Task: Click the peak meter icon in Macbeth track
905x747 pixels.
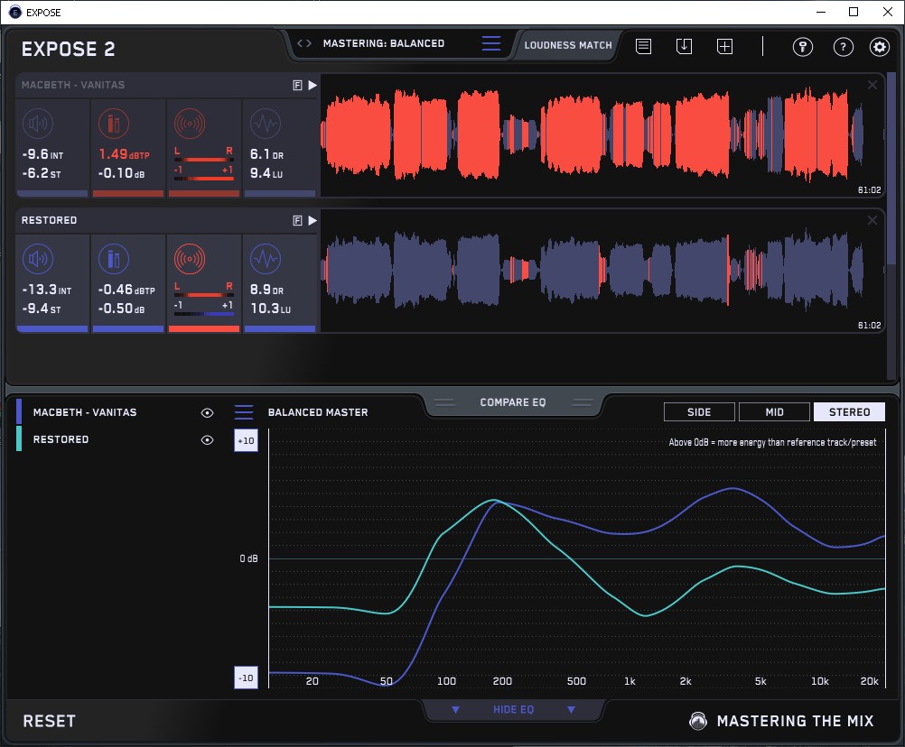Action: click(114, 124)
